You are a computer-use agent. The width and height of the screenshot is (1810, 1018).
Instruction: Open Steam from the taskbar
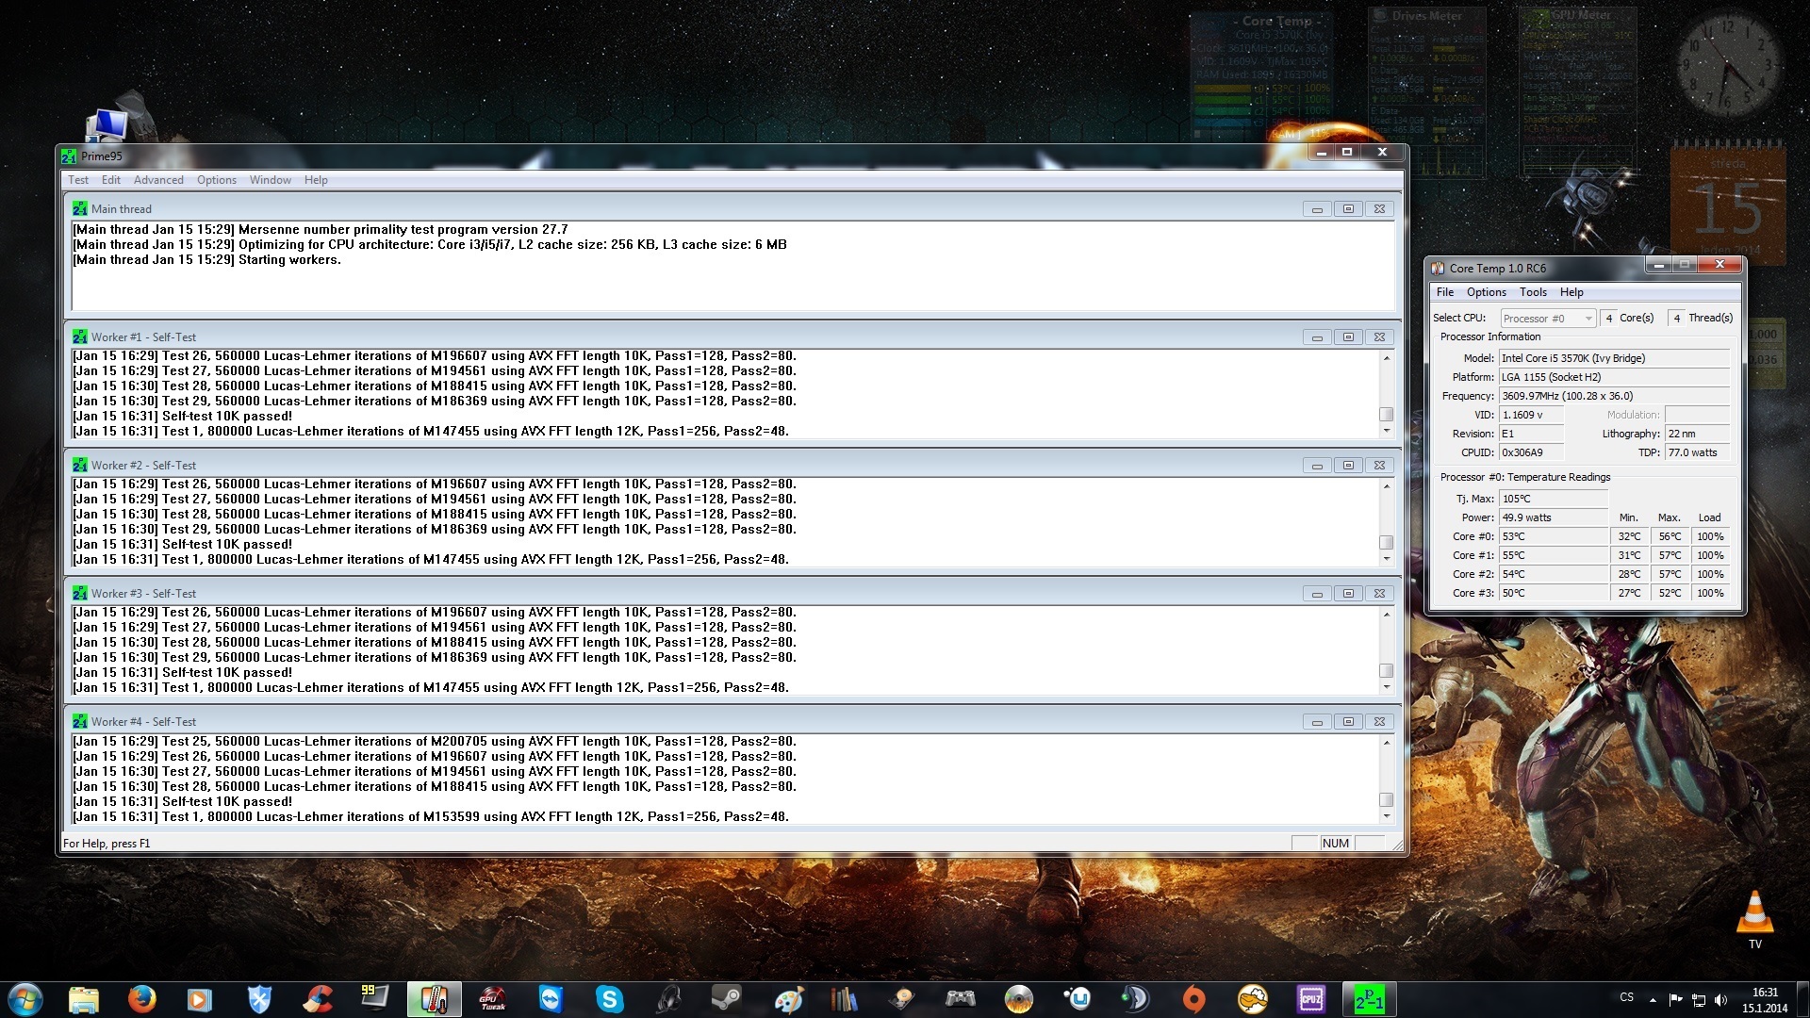coord(726,998)
